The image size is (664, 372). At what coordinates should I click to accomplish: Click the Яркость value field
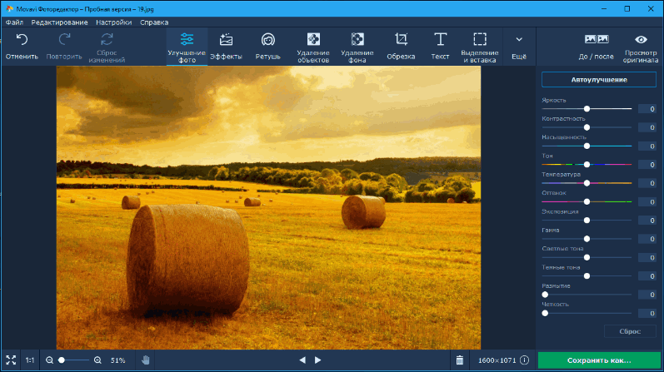pos(647,109)
